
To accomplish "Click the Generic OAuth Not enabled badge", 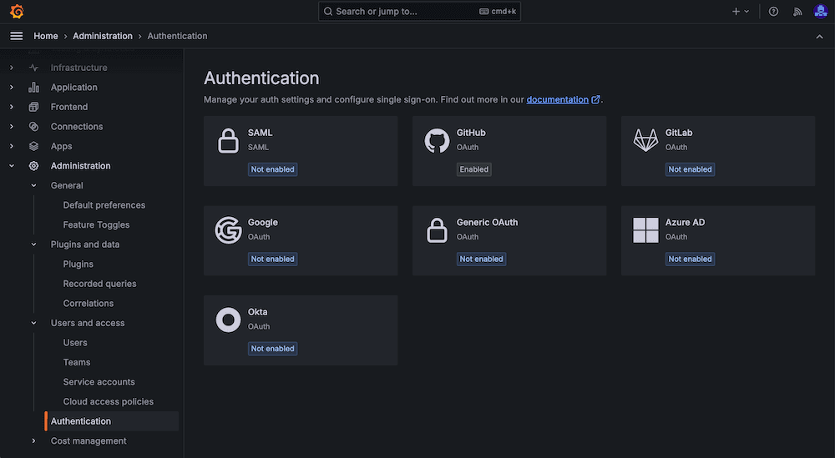I will point(482,259).
